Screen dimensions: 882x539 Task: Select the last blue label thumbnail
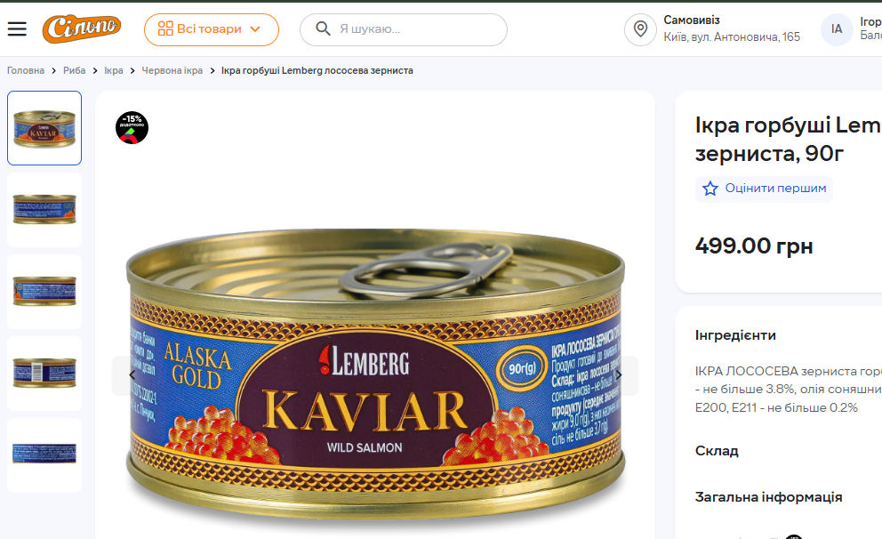(44, 455)
